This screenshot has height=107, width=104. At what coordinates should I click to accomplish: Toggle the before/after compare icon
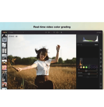(101, 84)
